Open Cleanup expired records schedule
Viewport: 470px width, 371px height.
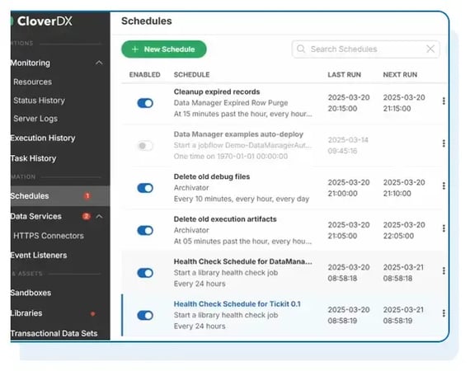(217, 92)
